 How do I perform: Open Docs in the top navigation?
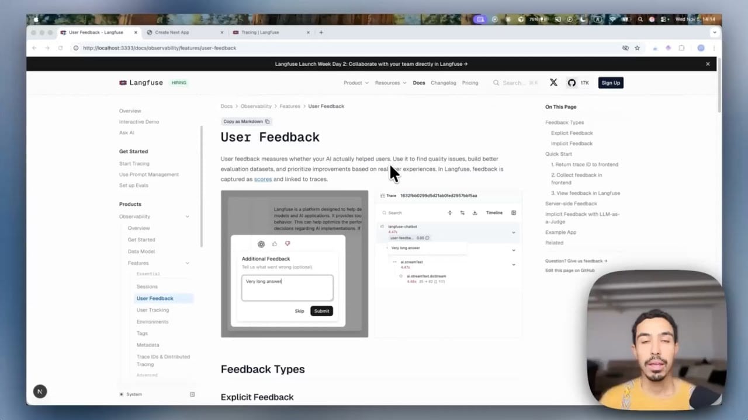[x=419, y=83]
